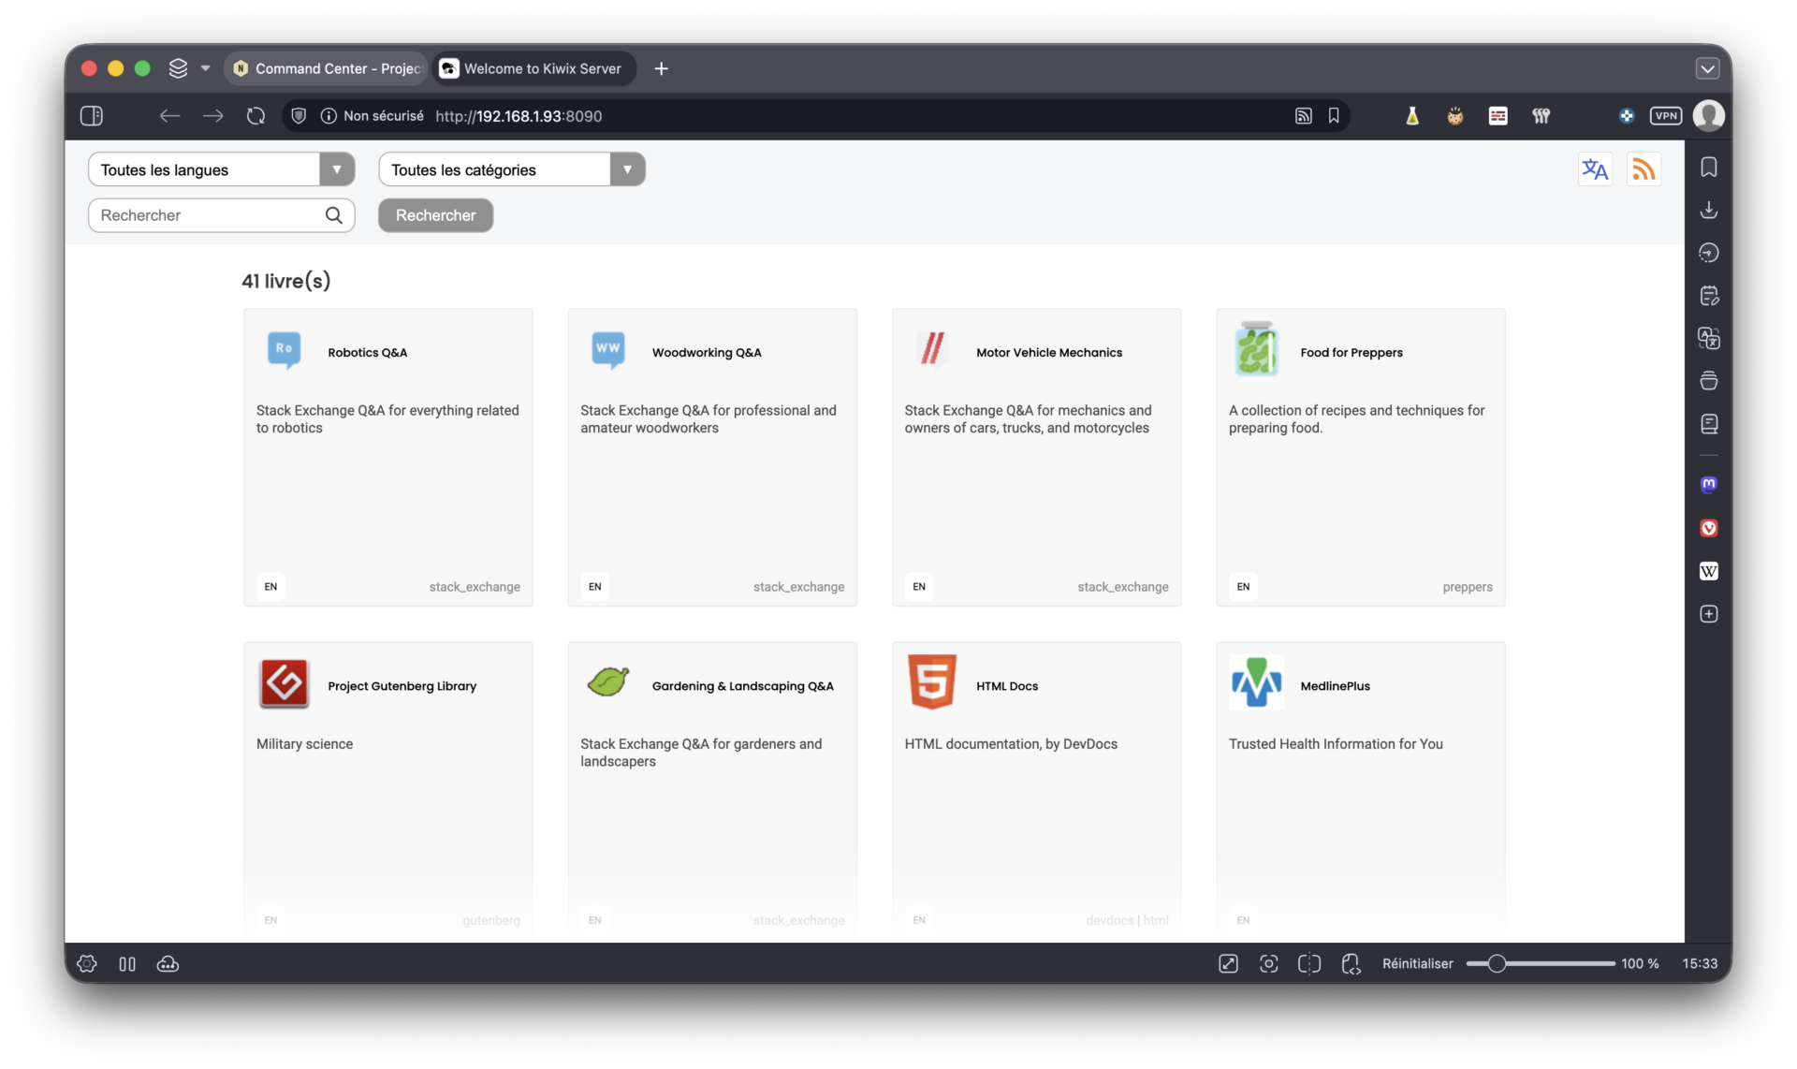Focus the Rechercher search input field
Screen dimensions: 1797x1069
(210, 215)
